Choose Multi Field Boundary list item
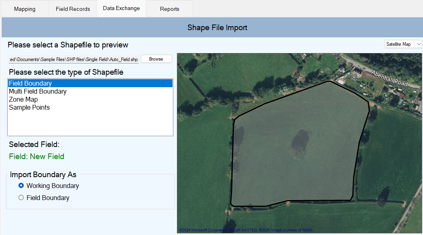Screen dimensions: 423x235 point(37,91)
